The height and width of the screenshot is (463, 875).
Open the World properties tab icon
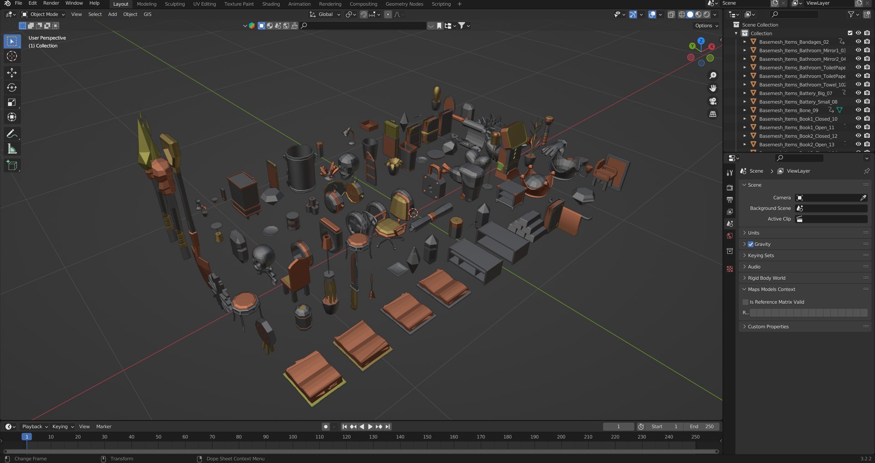[x=730, y=236]
